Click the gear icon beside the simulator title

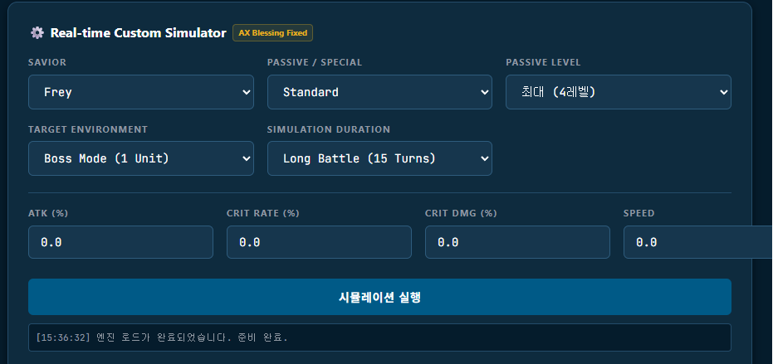[x=37, y=33]
